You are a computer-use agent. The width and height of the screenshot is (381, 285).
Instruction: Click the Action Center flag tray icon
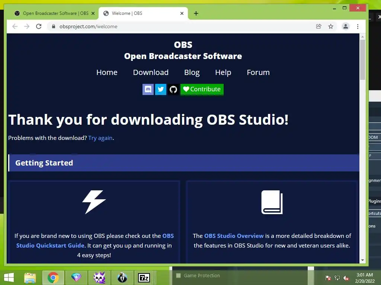tap(328, 278)
